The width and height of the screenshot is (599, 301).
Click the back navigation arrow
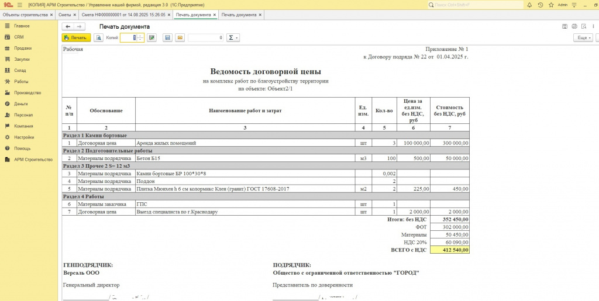[68, 26]
